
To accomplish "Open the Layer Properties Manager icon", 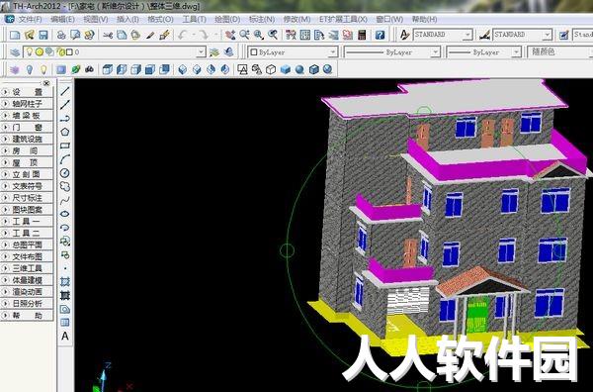I will coord(15,51).
